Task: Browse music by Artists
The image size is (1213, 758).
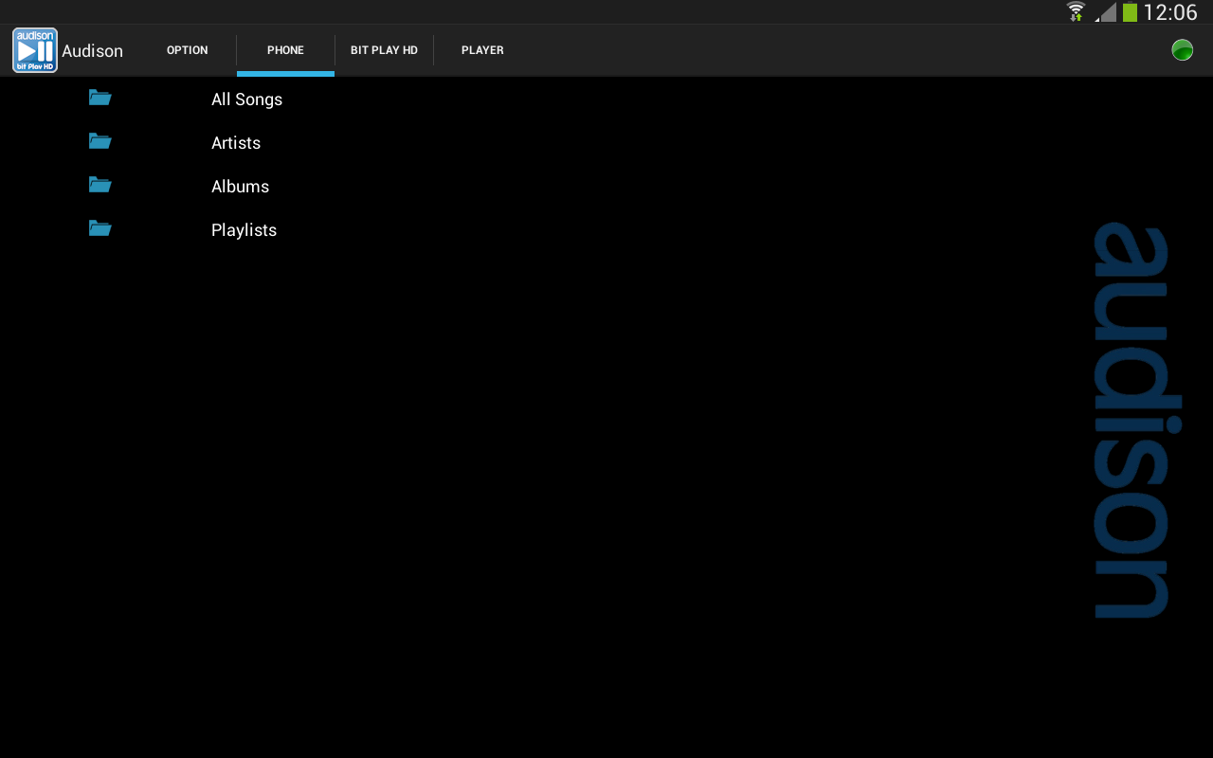Action: tap(236, 143)
